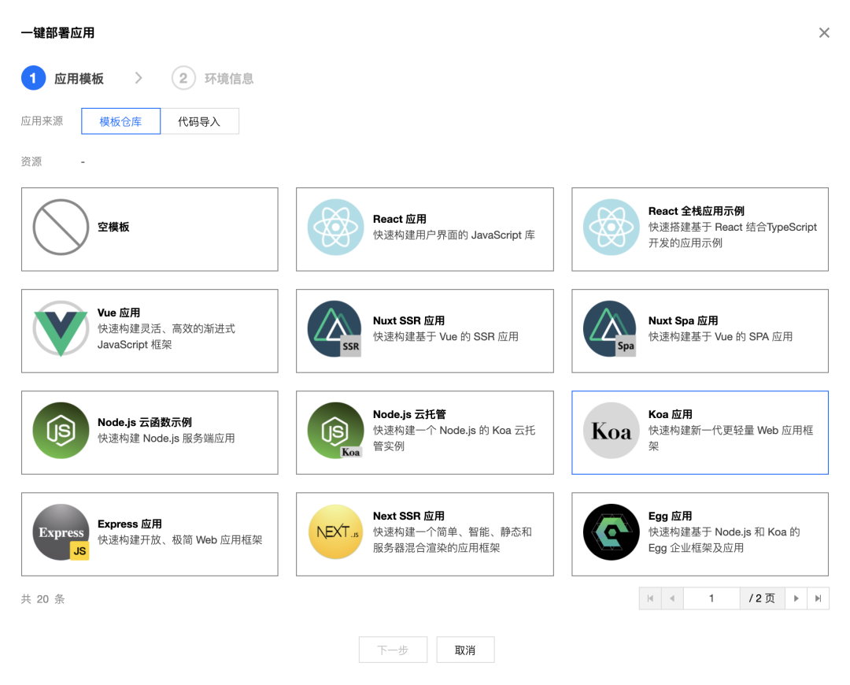Click React fullstack description mentioning TypeScript

(733, 235)
